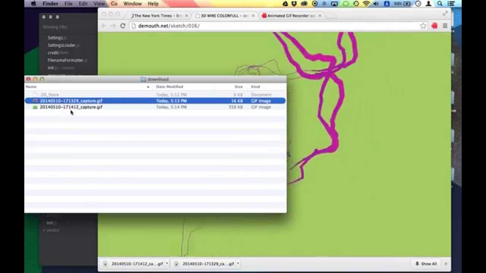Select the green GIF icon next to 20140510-171412_capture.gif
Screen dimensions: 486x273
35,107
